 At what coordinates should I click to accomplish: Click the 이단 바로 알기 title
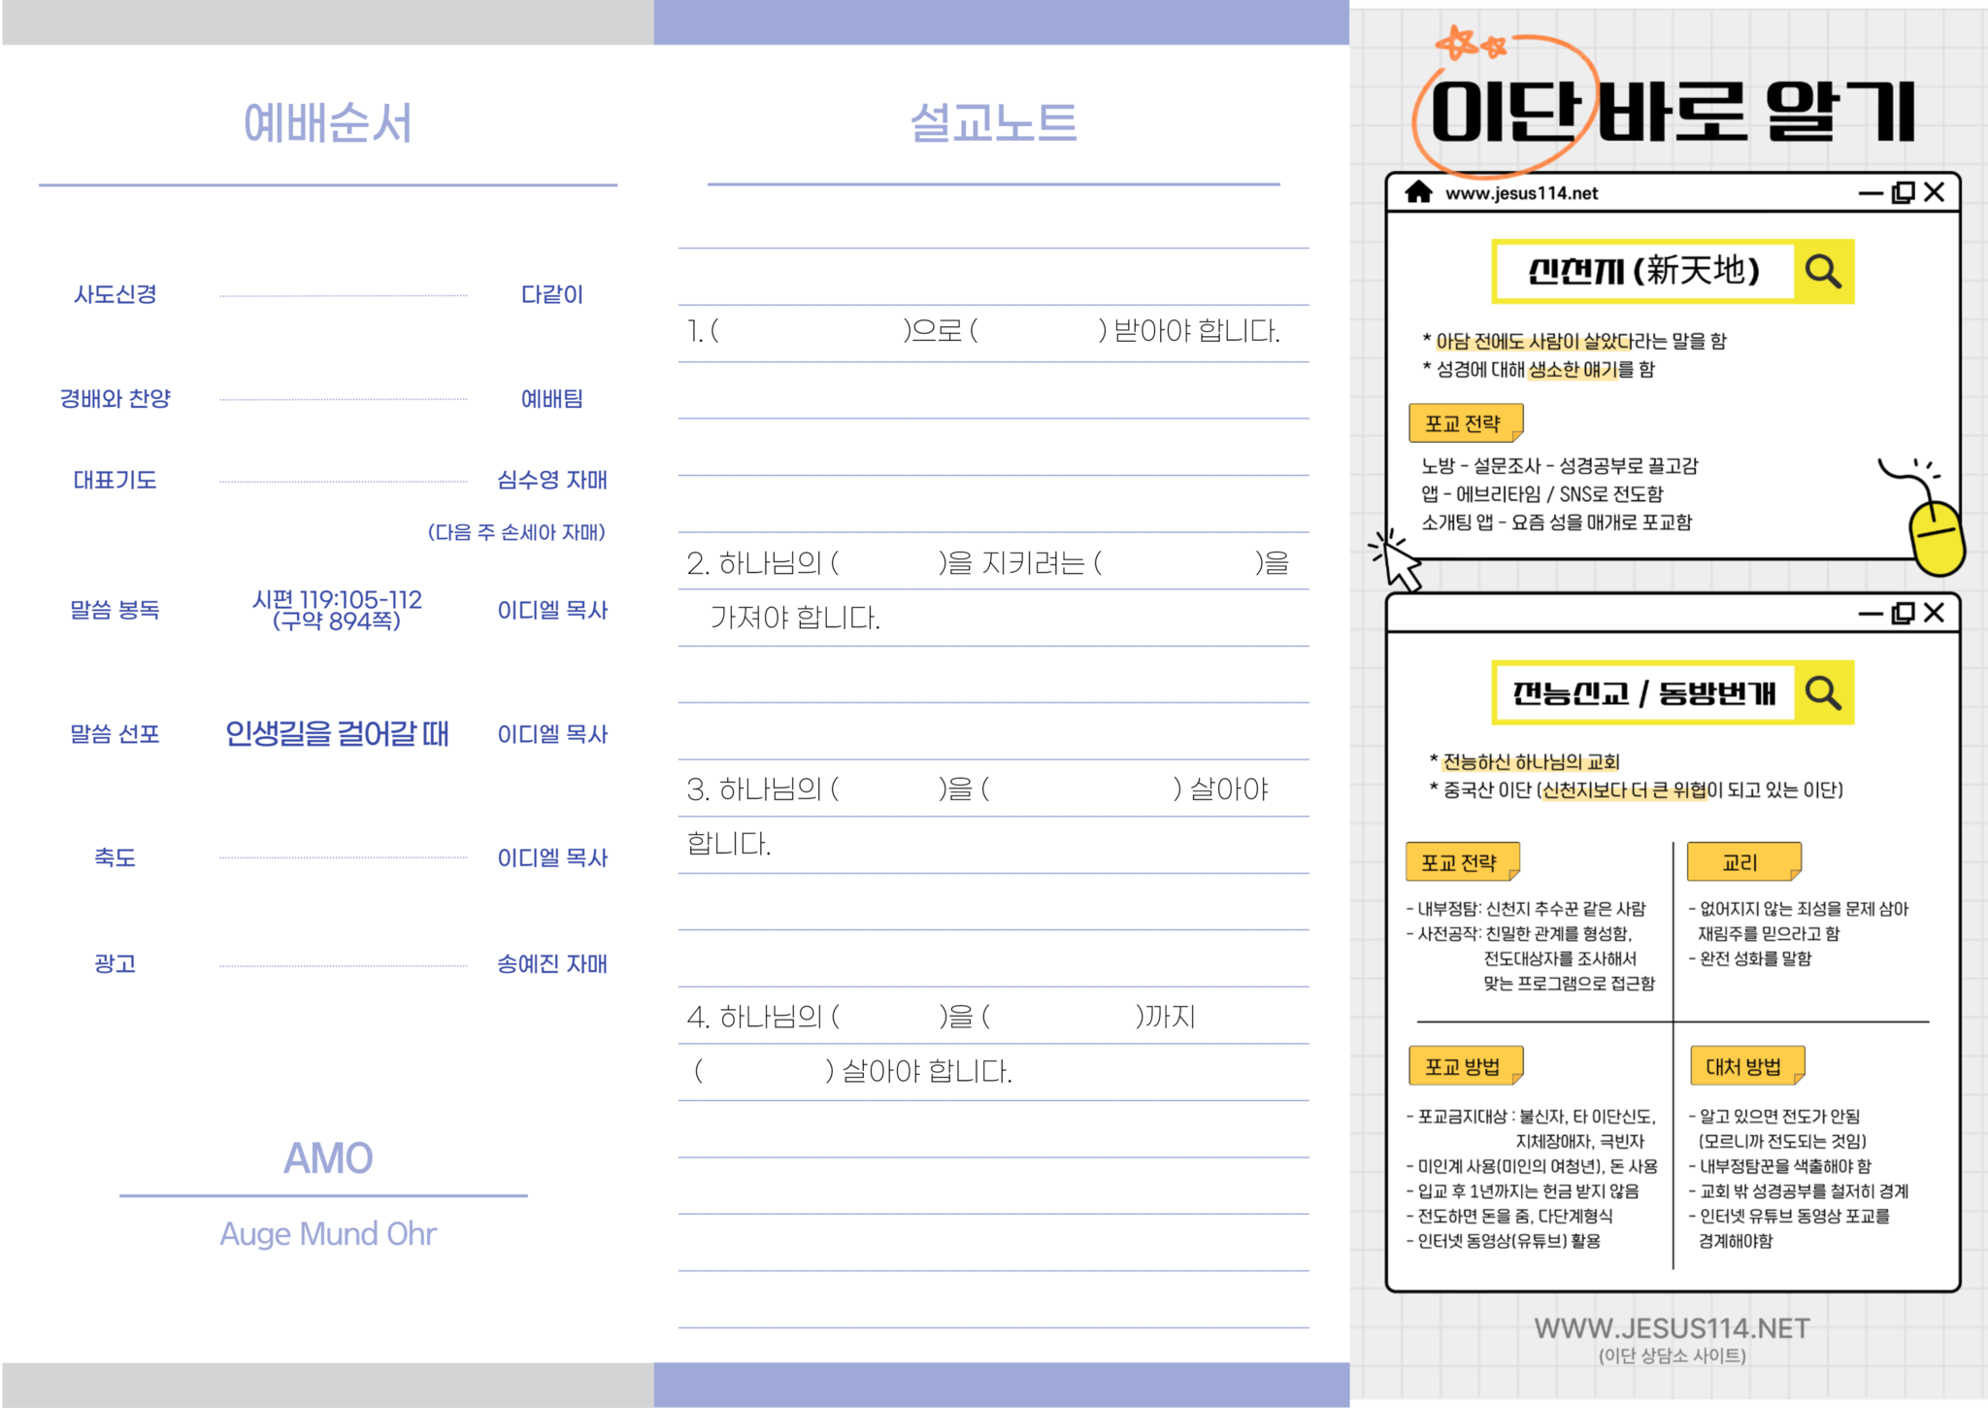(1673, 111)
